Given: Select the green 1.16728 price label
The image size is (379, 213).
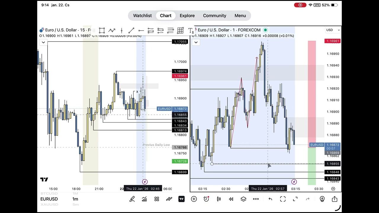Looking at the screenshot, I should (180, 161).
